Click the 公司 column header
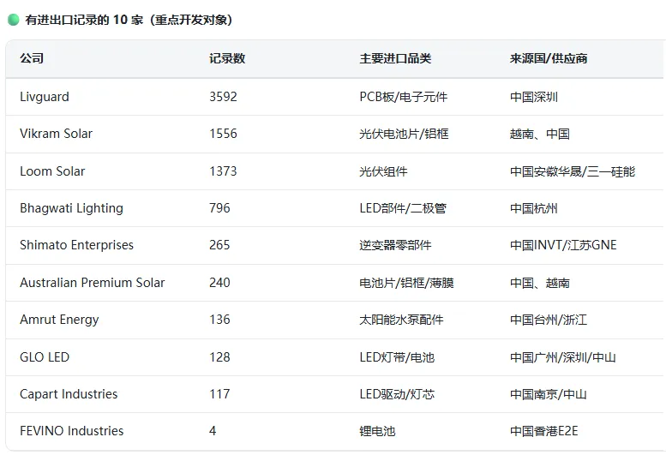The width and height of the screenshot is (666, 455). [32, 58]
